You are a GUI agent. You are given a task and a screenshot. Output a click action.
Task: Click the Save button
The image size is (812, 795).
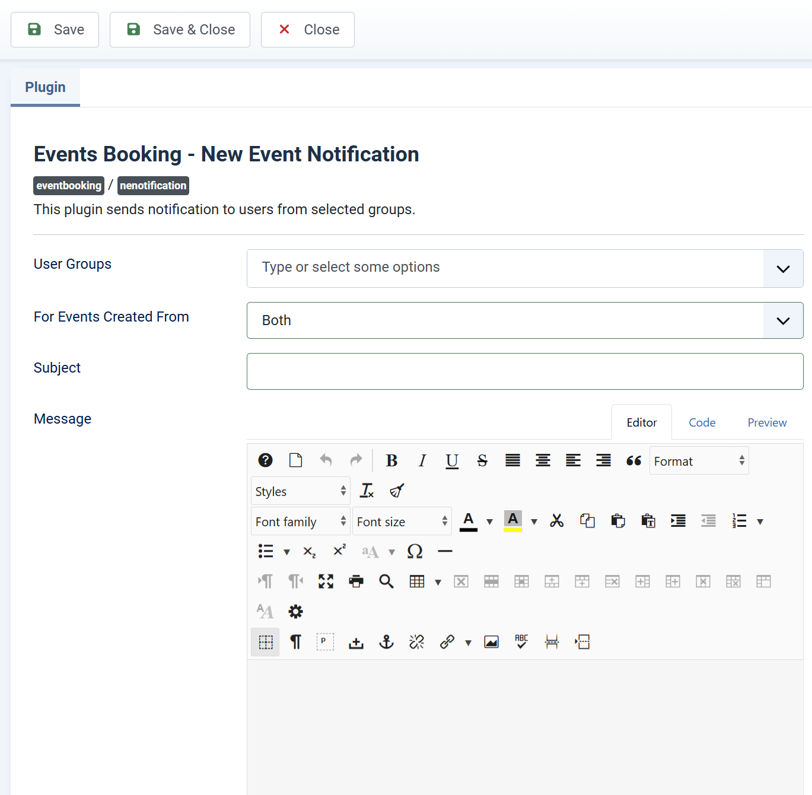pyautogui.click(x=55, y=30)
